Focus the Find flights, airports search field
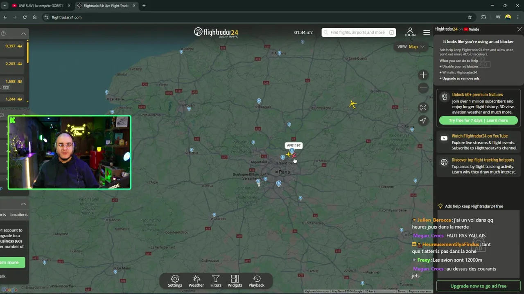The height and width of the screenshot is (294, 524). coord(359,32)
